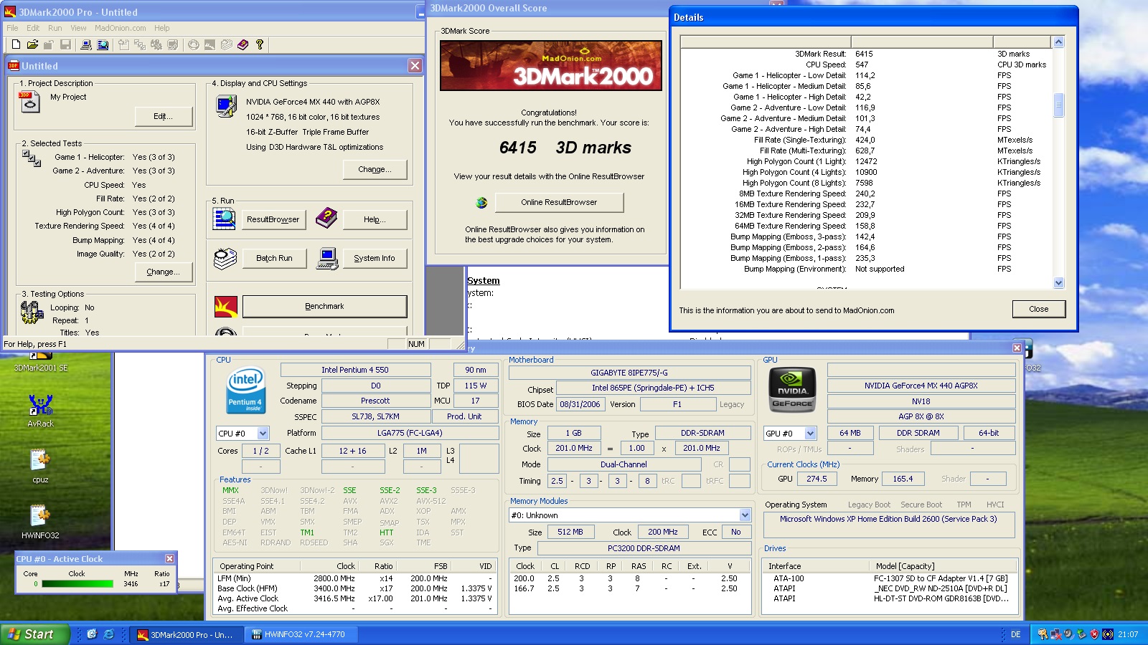Click the NVIDIA GeForce logo image
The width and height of the screenshot is (1148, 645).
[x=792, y=391]
